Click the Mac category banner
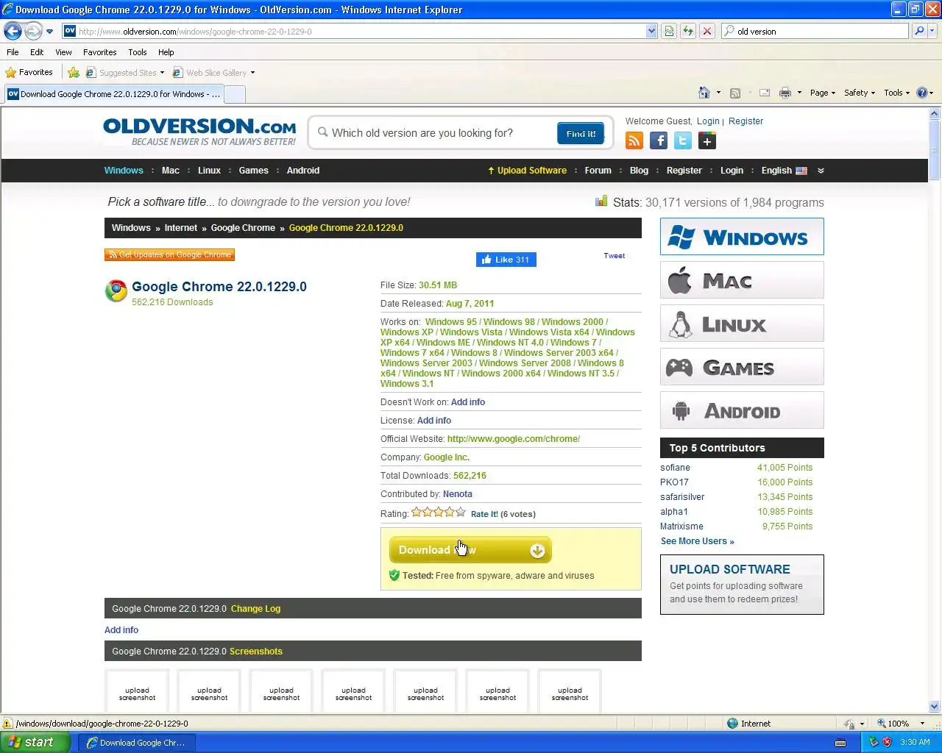The width and height of the screenshot is (942, 753). tap(742, 280)
